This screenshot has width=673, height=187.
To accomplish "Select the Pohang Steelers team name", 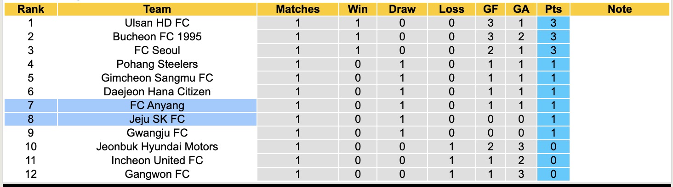I will pyautogui.click(x=157, y=64).
